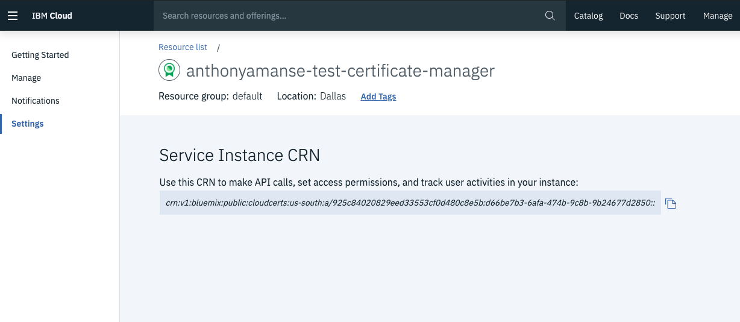
Task: Click the Location Dallas value
Action: click(x=333, y=96)
